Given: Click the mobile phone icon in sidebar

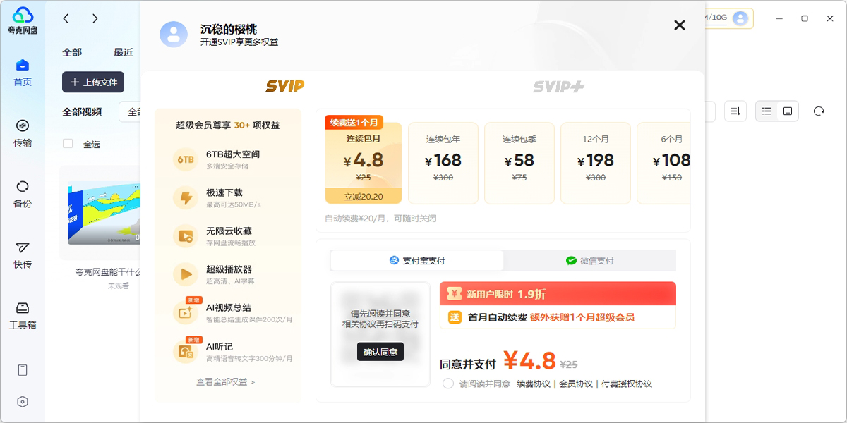Looking at the screenshot, I should click(23, 370).
